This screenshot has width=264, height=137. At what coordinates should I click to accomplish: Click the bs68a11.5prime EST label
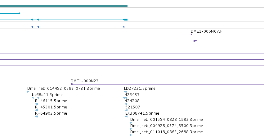[47, 95]
